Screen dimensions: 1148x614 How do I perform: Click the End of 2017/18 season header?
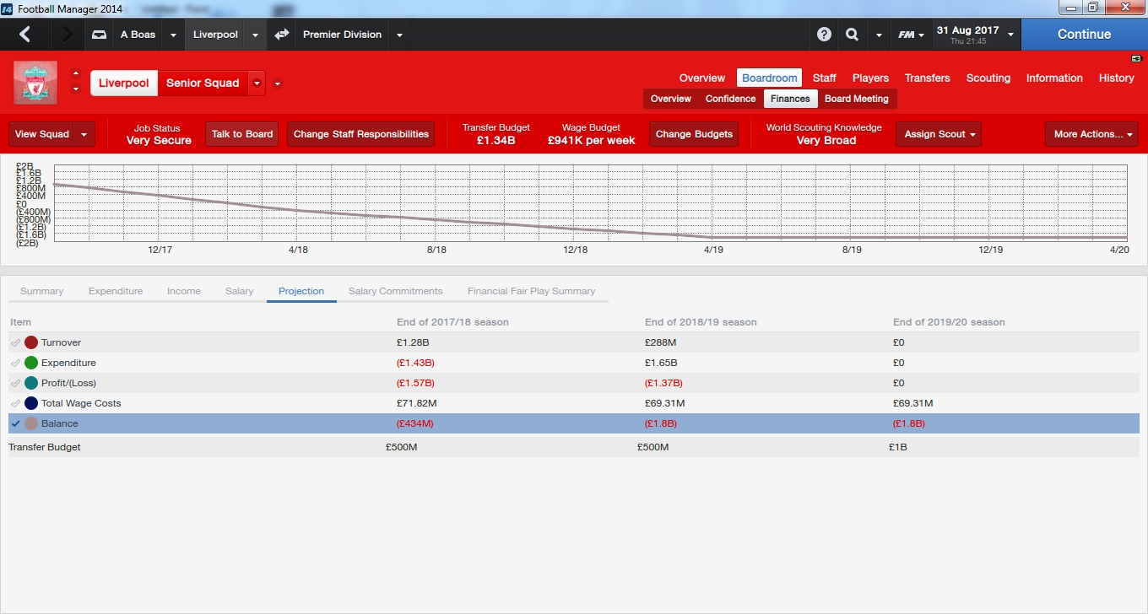tap(452, 322)
